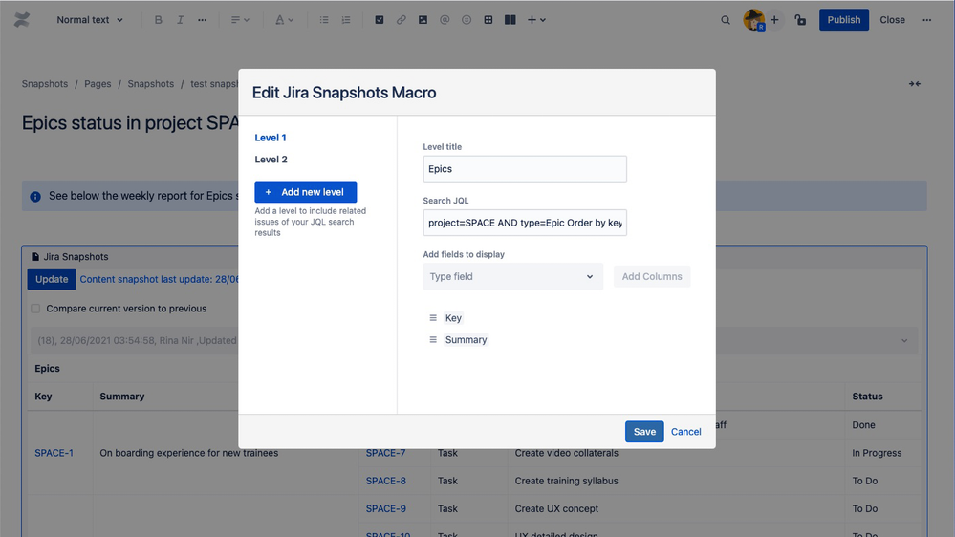Toggle page width arrows icon

[x=915, y=84]
